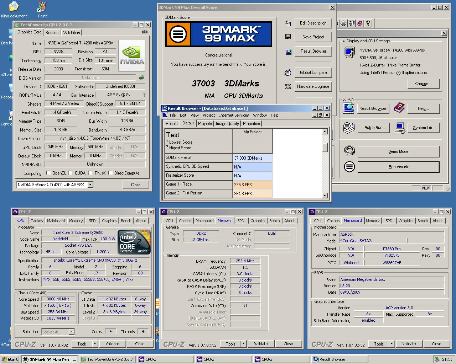Click the batch run icon in 3DMark toolbar
Image resolution: width=456 pixels, height=364 pixels.
click(352, 23)
